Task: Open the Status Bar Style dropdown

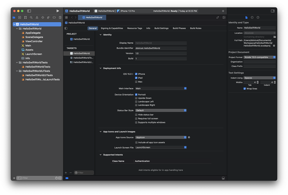Action: (161, 111)
